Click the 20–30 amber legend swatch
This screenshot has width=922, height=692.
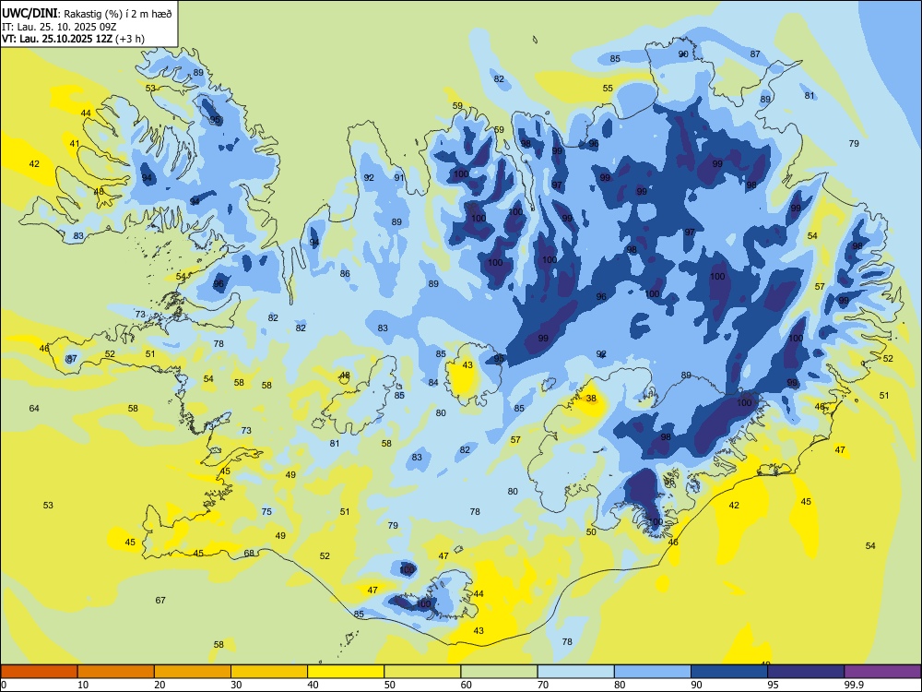[x=193, y=672]
